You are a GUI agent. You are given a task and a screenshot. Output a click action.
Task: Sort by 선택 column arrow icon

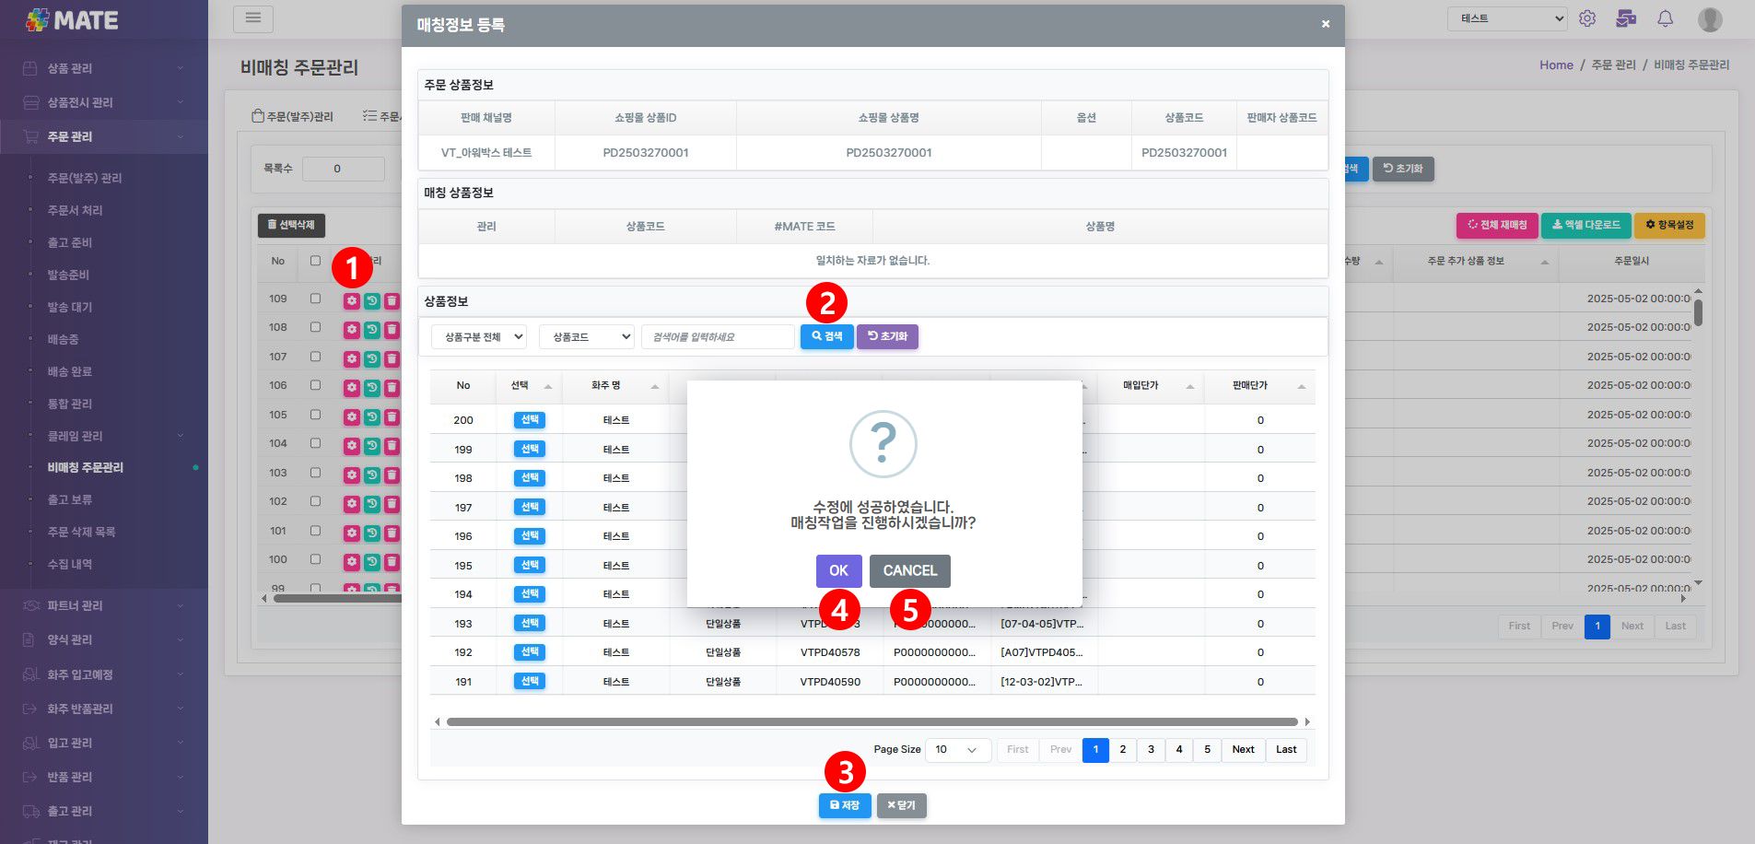(x=548, y=386)
